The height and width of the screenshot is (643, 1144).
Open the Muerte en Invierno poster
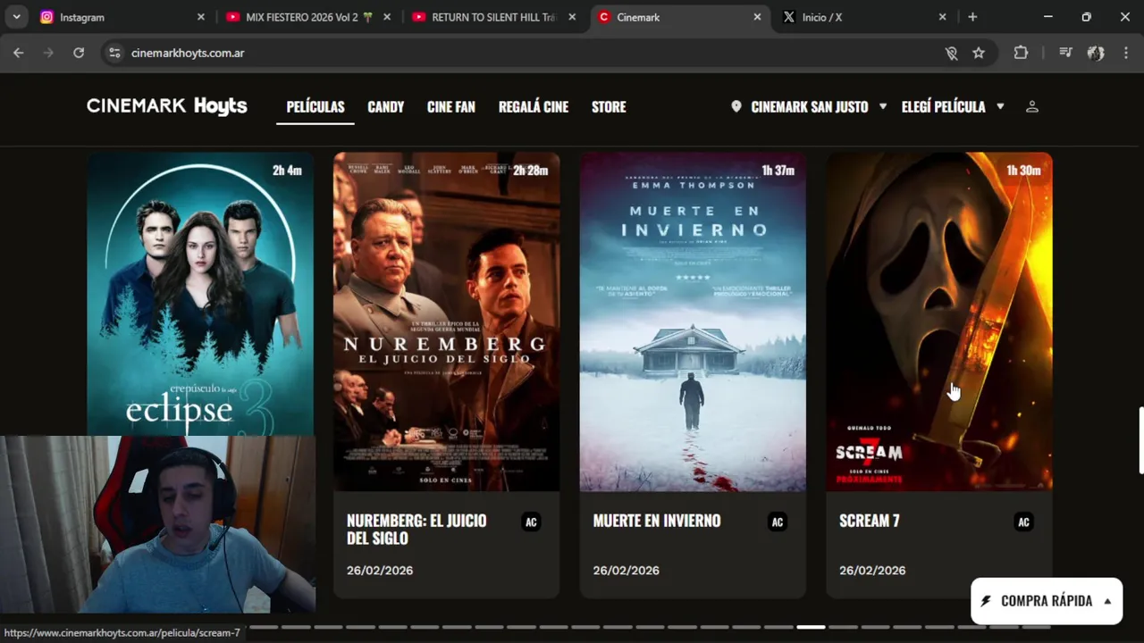693,321
